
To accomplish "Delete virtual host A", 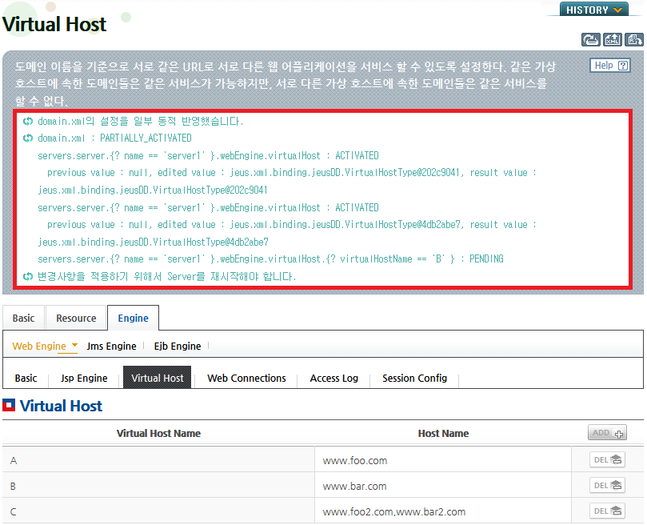I will tap(607, 459).
